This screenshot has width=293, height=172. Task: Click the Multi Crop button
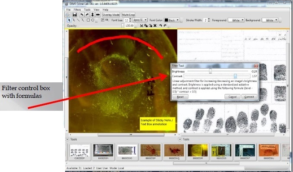tap(128, 15)
